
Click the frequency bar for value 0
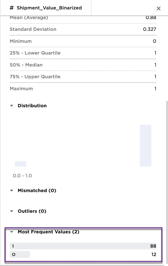[x=20, y=254]
